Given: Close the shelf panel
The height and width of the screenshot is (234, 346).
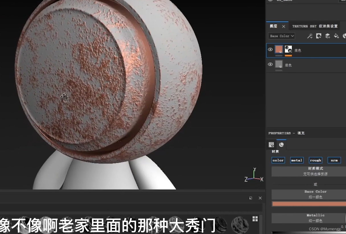Looking at the screenshot, I should [x=260, y=198].
